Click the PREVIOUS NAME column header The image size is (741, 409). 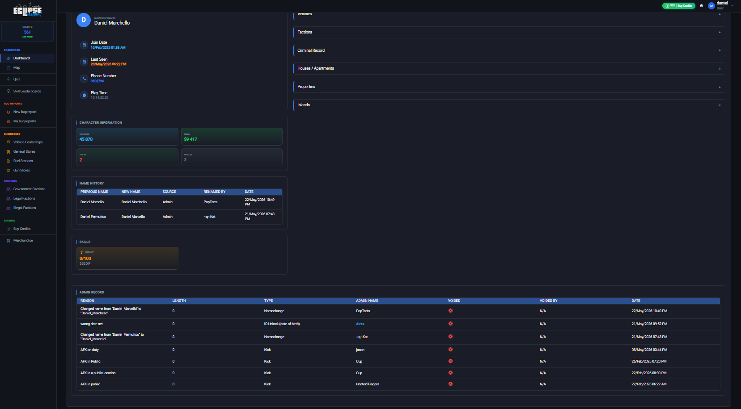94,192
